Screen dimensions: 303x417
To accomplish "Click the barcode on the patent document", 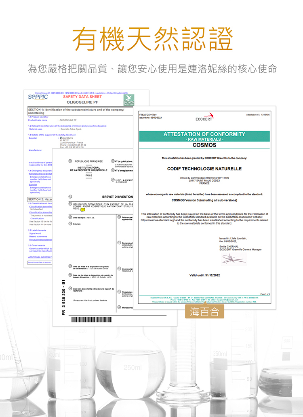I will click(91, 320).
